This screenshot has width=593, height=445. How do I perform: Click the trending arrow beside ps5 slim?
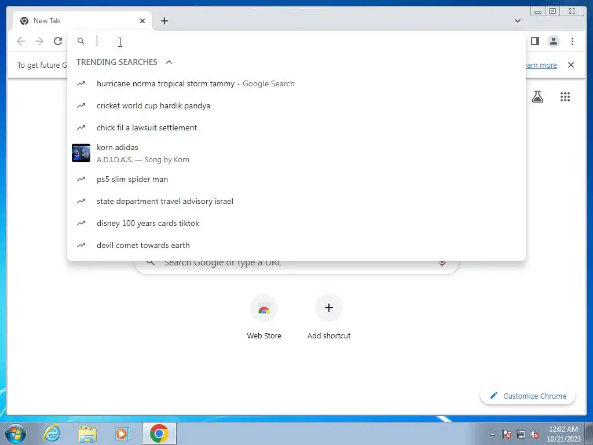(81, 180)
